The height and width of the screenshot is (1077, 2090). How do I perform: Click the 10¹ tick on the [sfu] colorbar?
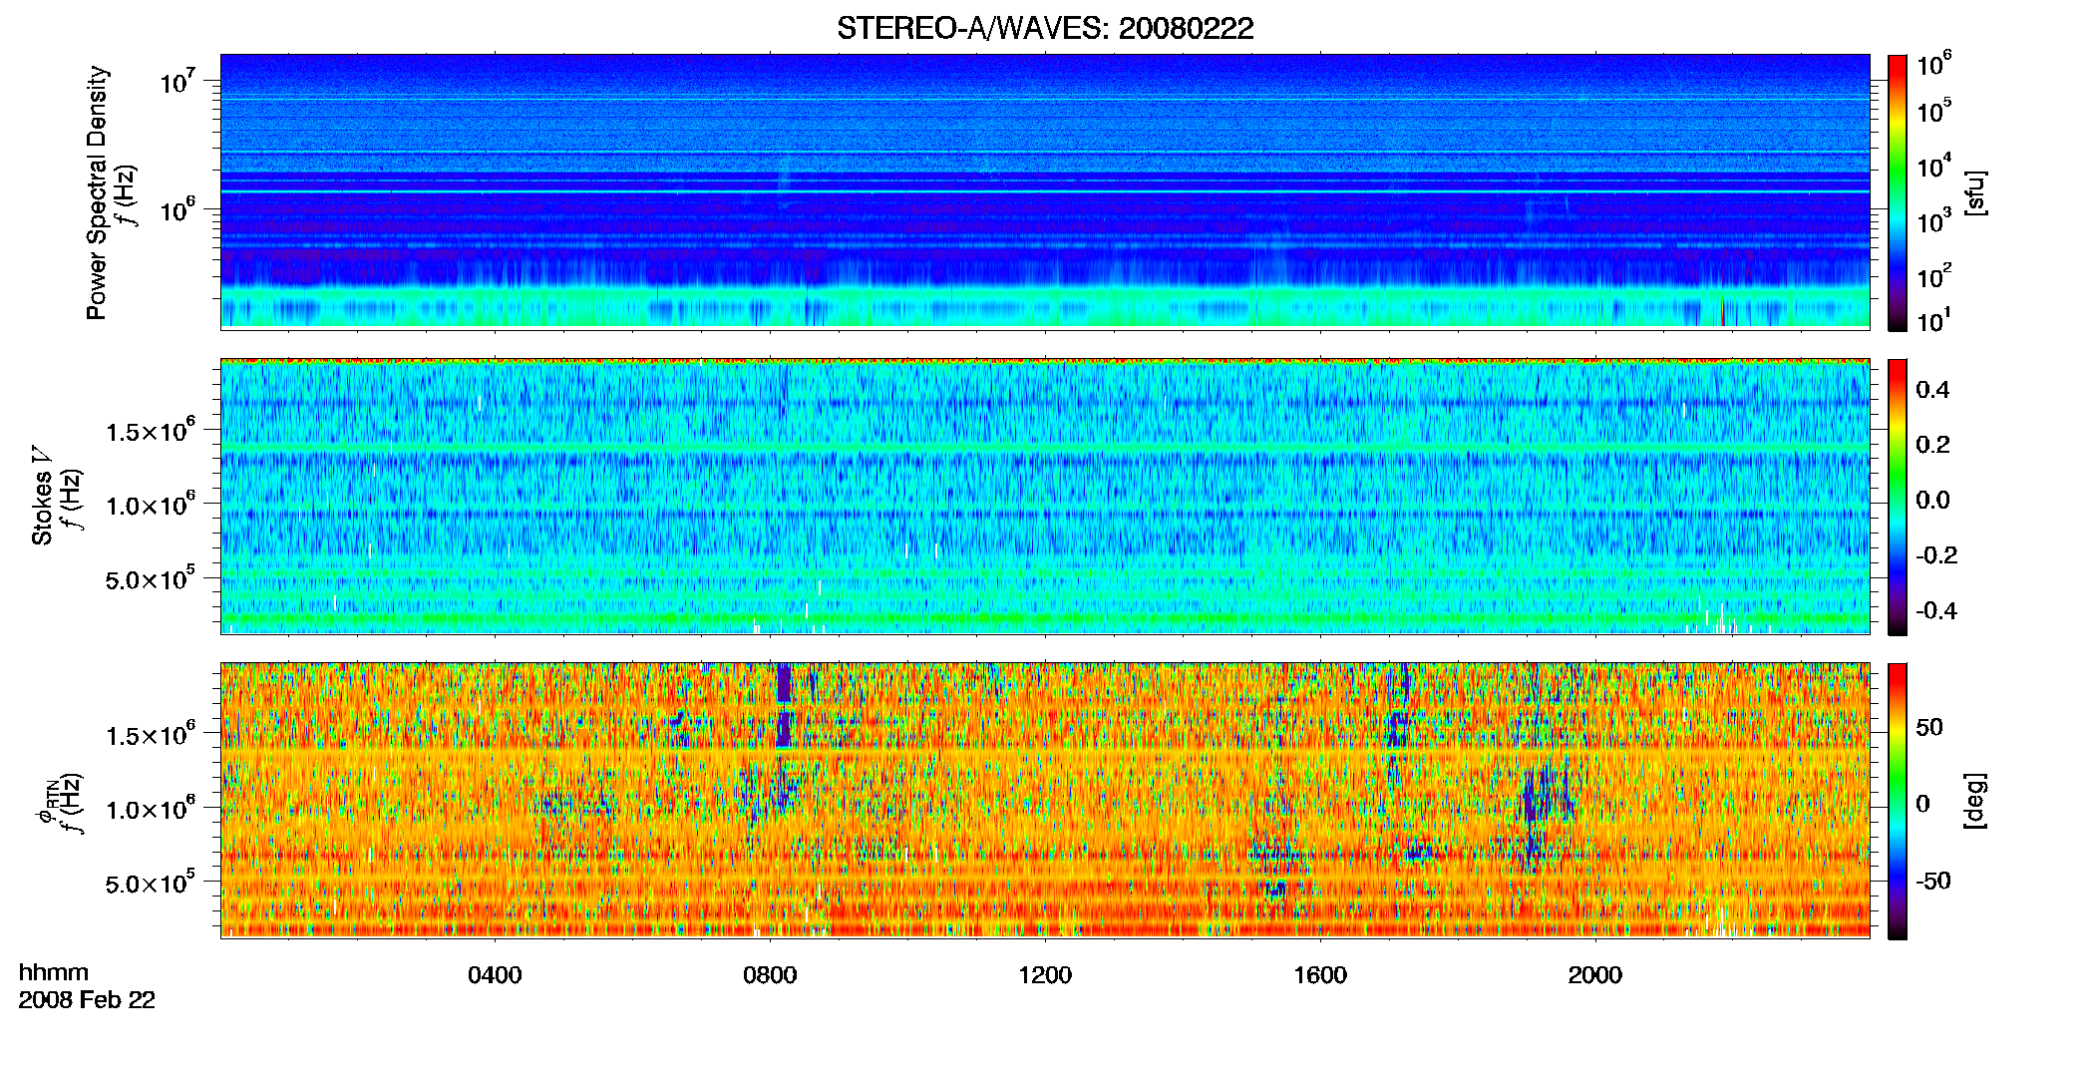[x=1934, y=319]
